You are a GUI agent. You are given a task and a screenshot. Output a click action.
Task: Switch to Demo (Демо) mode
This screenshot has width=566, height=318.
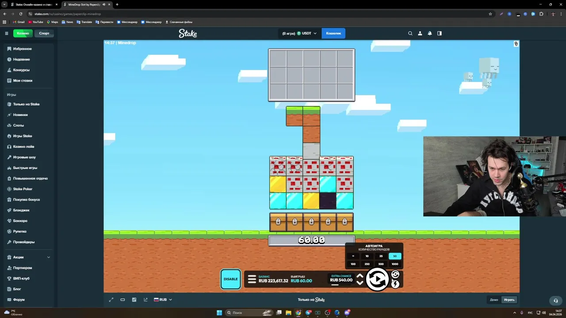tap(494, 300)
